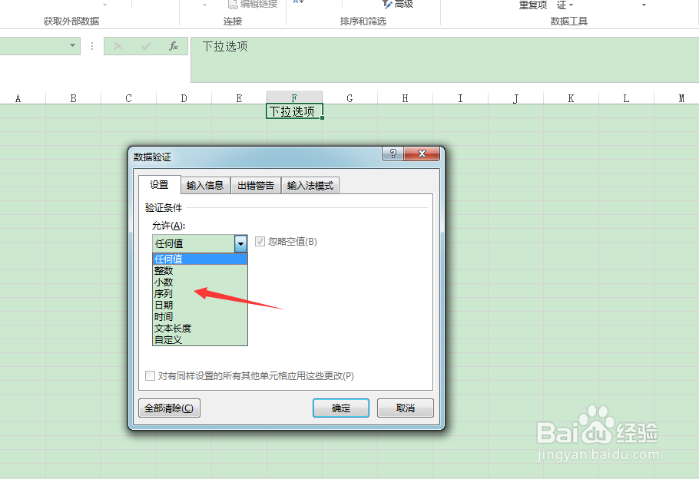
Task: Select column L header
Action: (626, 98)
